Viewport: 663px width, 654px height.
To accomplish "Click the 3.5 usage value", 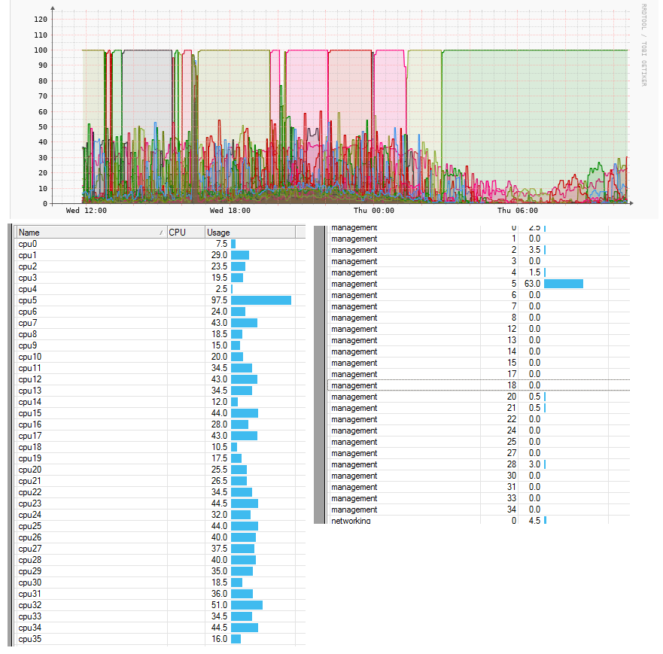I will 534,250.
